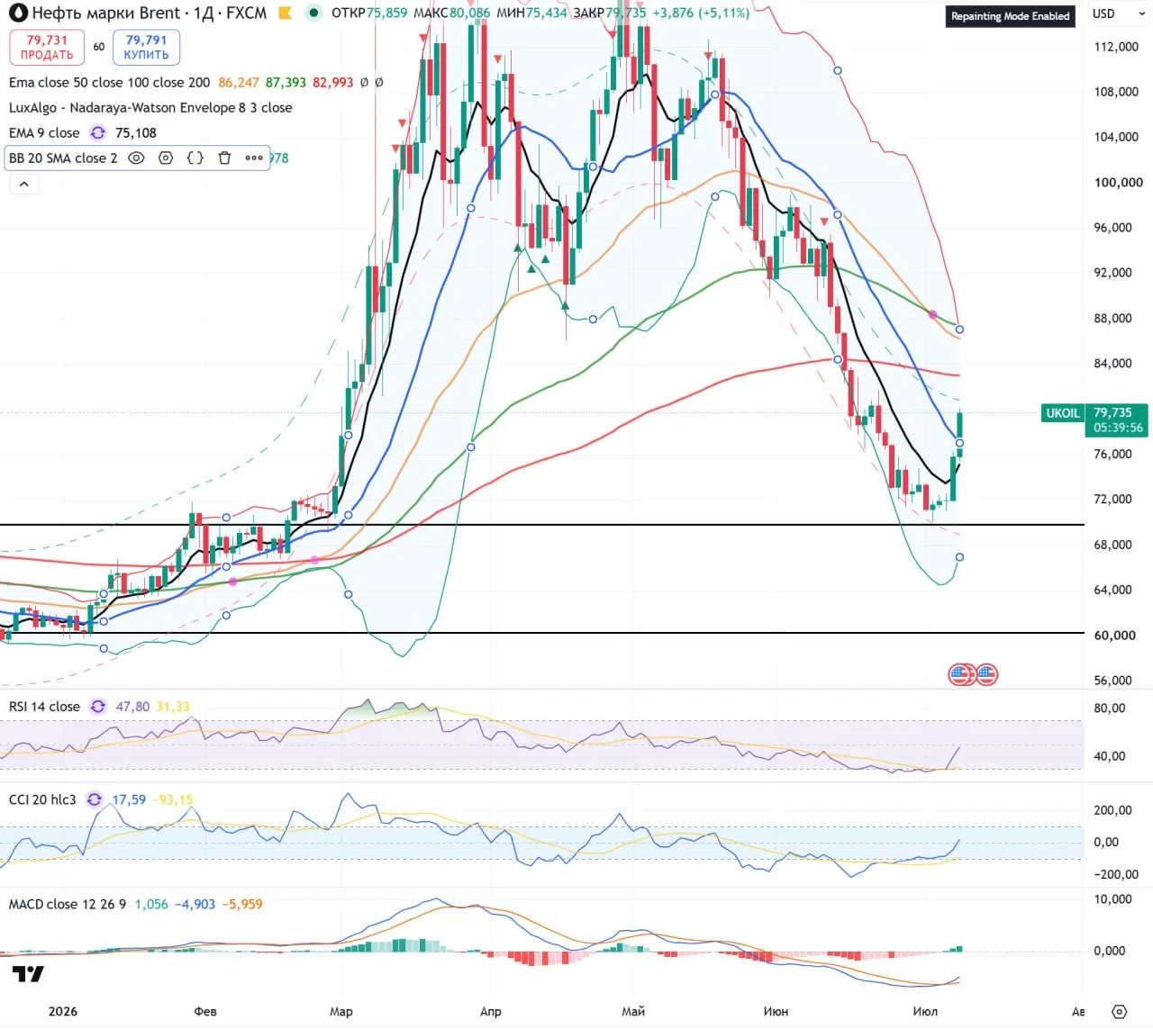Toggle visibility of BB 20 SMA indicator
The width and height of the screenshot is (1153, 1029).
[x=136, y=158]
